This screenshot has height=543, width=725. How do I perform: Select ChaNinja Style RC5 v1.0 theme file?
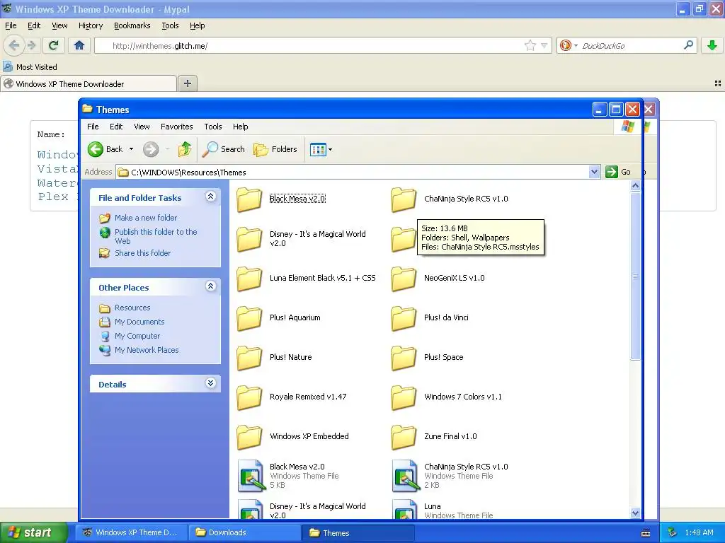(450, 476)
